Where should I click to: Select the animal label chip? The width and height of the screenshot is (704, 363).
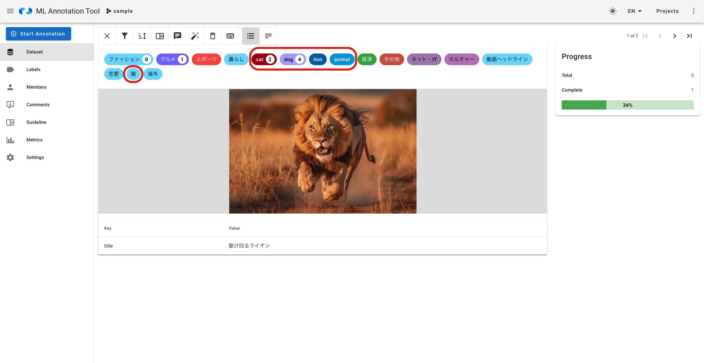[342, 59]
